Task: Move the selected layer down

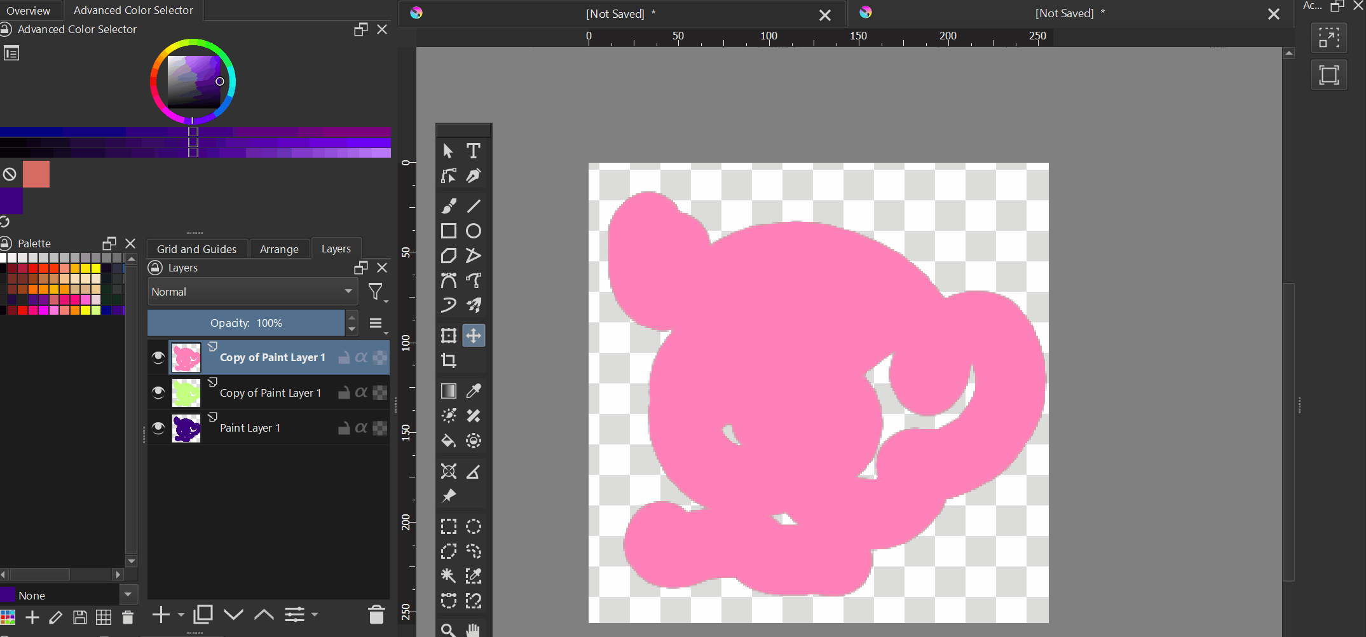Action: (x=233, y=615)
